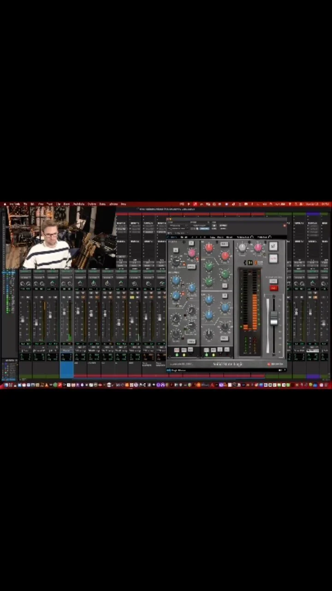Click the gray button just above the red lit button

click(x=273, y=281)
